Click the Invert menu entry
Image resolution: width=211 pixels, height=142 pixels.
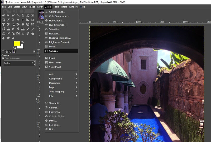[x=61, y=58]
